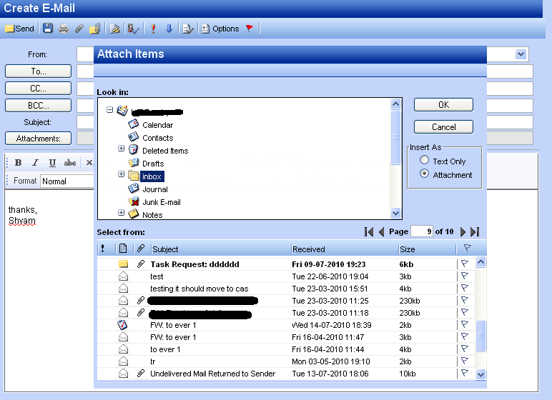The height and width of the screenshot is (400, 552).
Task: Cancel the Attach Items dialog
Action: click(443, 126)
